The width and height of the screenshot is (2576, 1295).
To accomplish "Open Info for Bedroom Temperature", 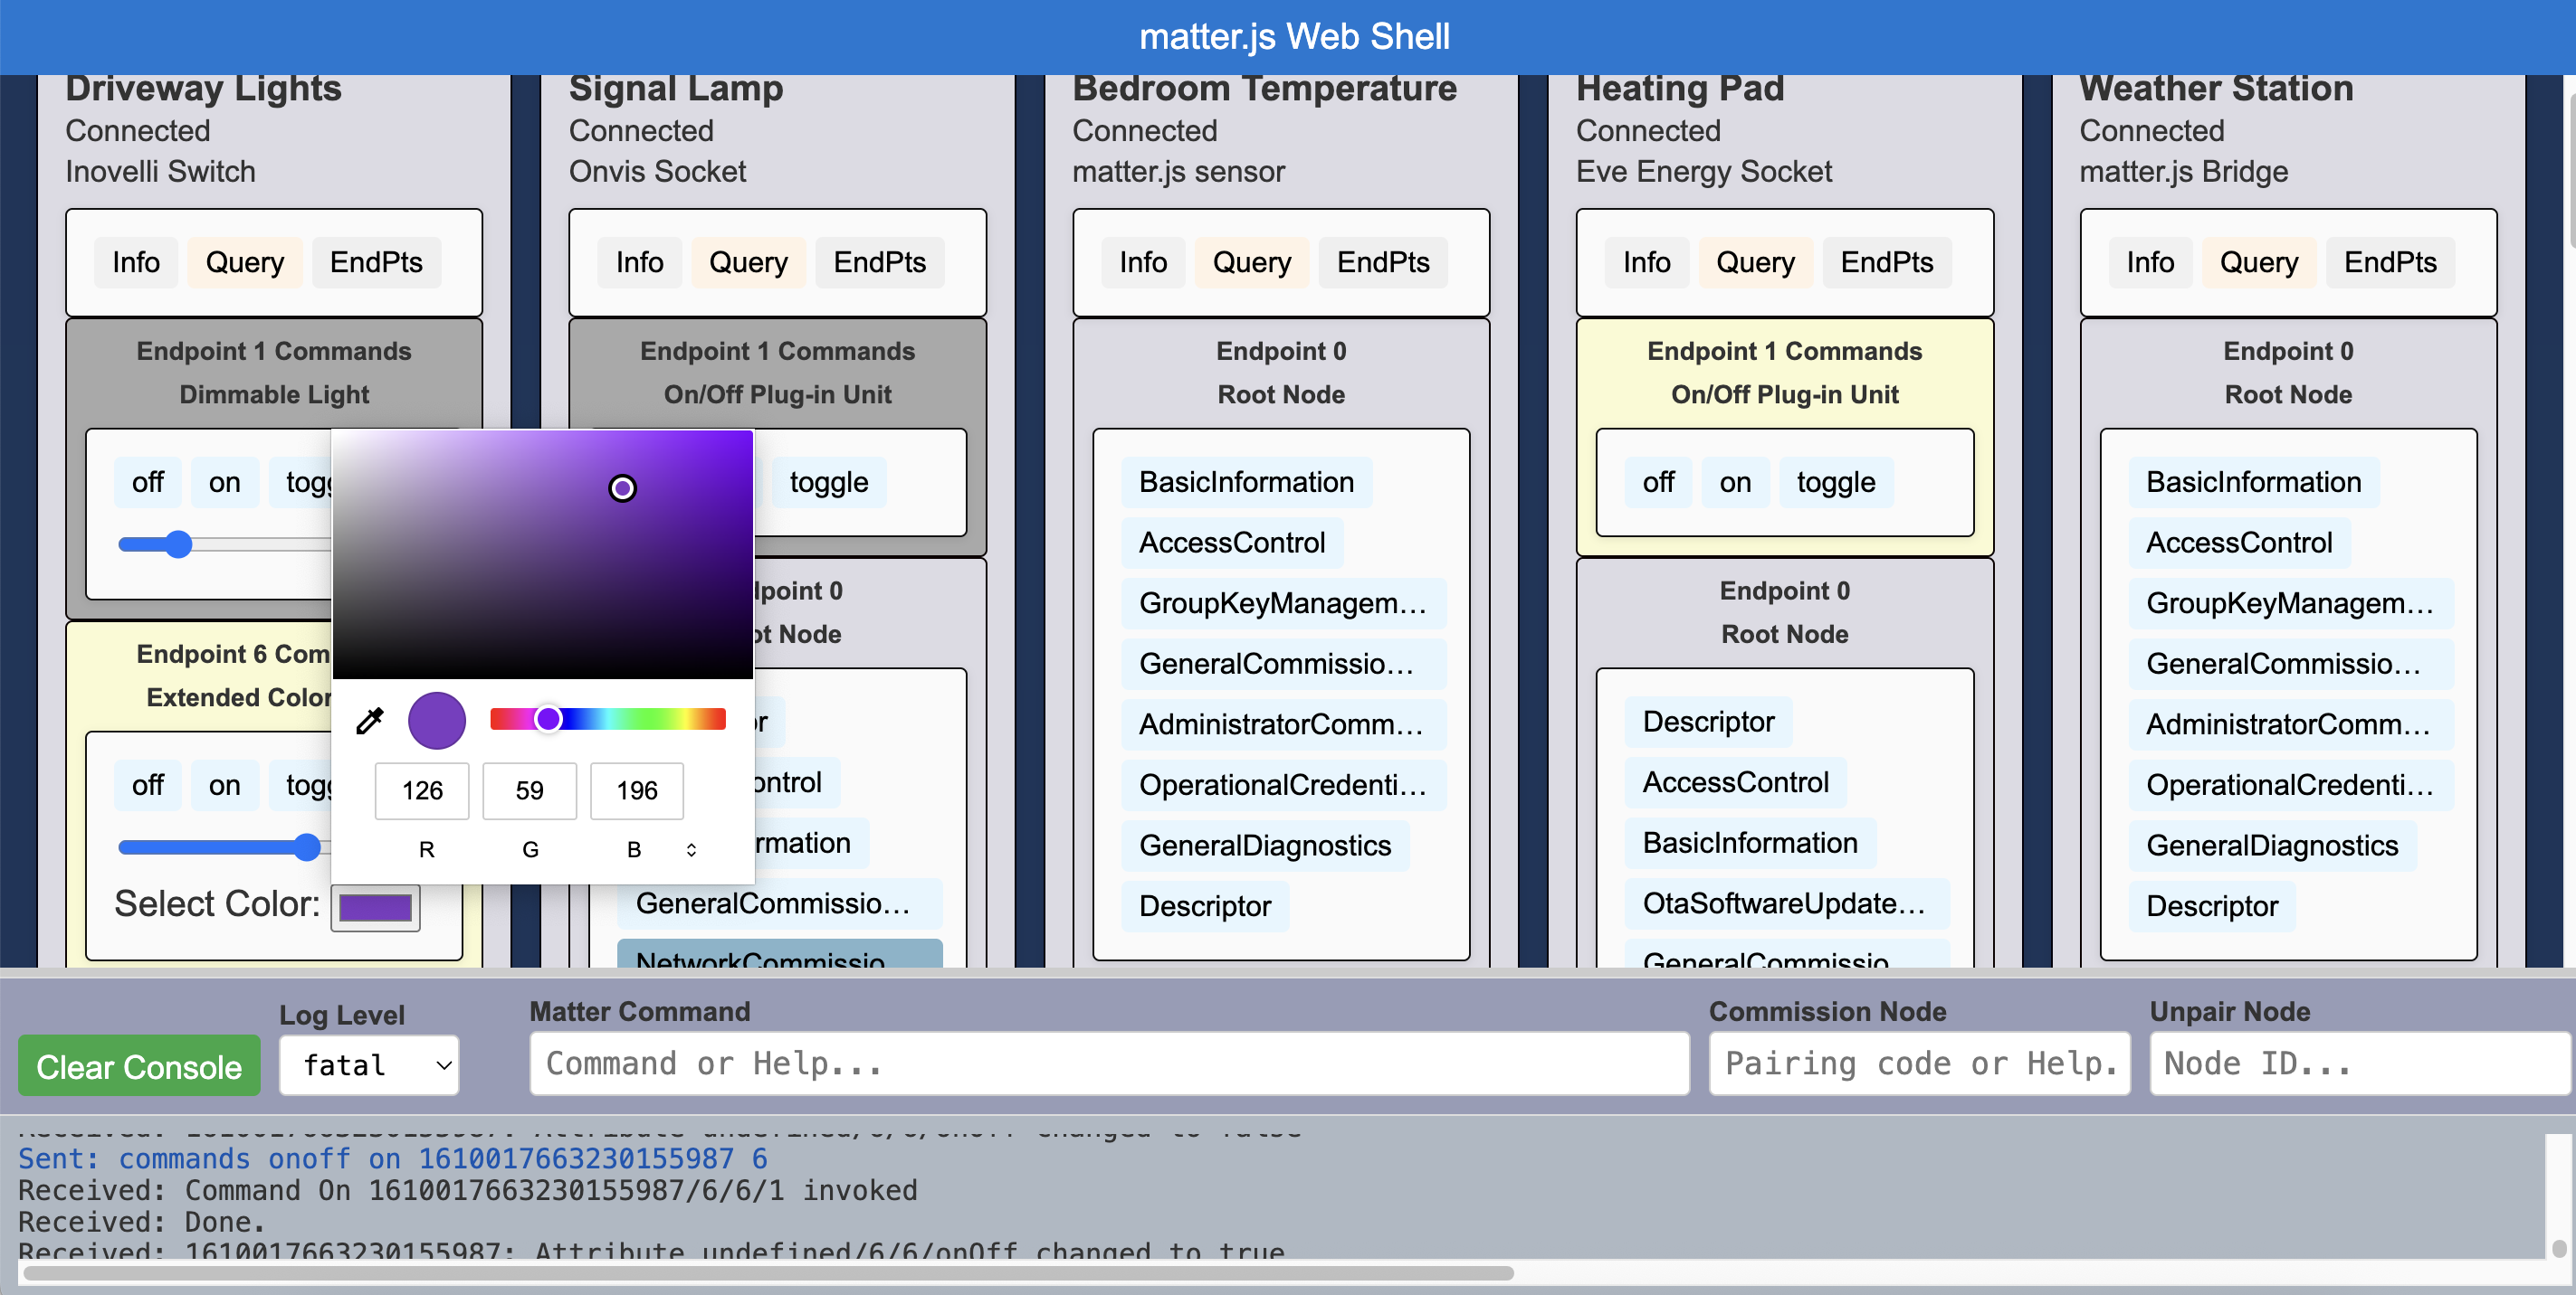I will tap(1142, 263).
